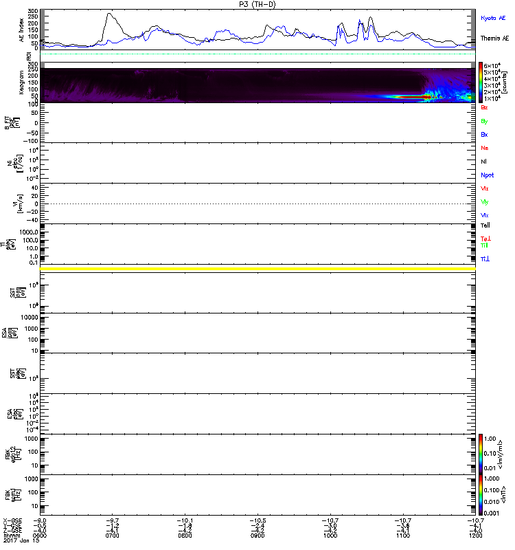This screenshot has width=515, height=550.
Task: Click the tallest peak of Themis AE curve
Action: pos(109,14)
